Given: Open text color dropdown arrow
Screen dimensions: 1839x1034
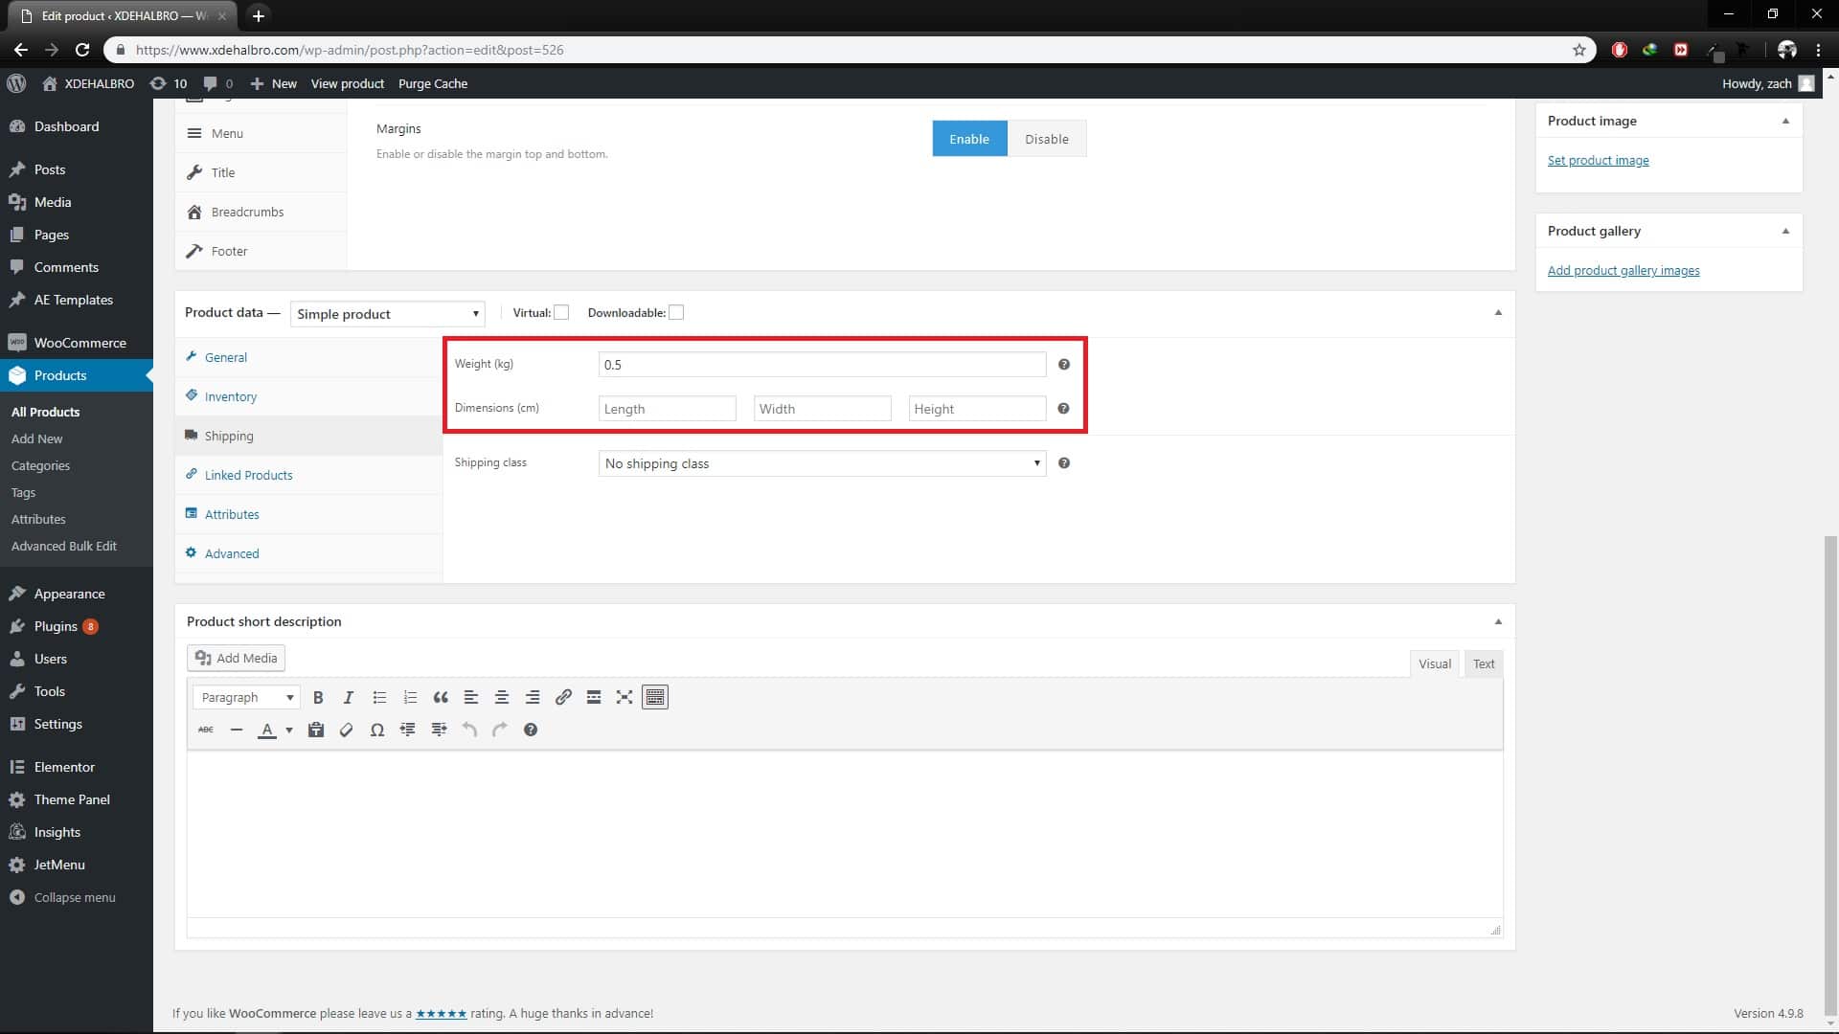Looking at the screenshot, I should click(x=289, y=730).
